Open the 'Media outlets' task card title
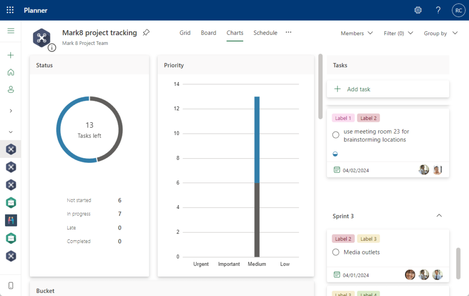The image size is (469, 296). [362, 252]
